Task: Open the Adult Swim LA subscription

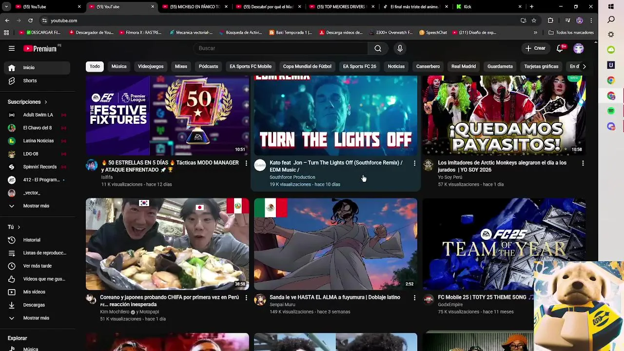Action: pos(37,115)
